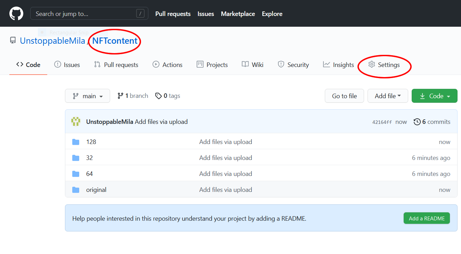Screen dimensions: 461x254
Task: Click the Actions play icon
Action: click(156, 64)
